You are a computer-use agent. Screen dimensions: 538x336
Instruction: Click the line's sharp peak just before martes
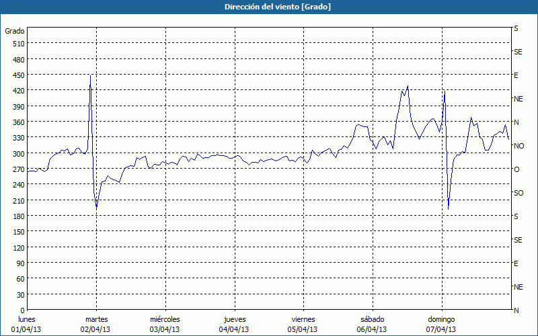[91, 75]
